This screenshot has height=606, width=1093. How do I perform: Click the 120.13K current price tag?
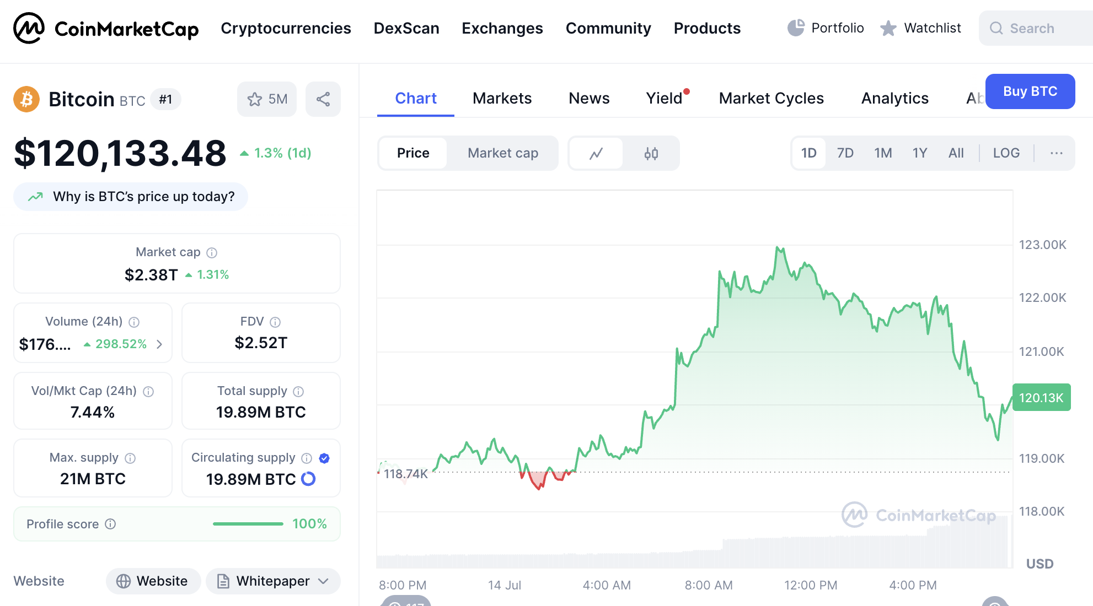click(x=1041, y=397)
